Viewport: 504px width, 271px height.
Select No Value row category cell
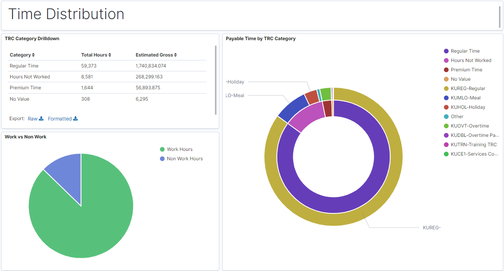coord(20,99)
